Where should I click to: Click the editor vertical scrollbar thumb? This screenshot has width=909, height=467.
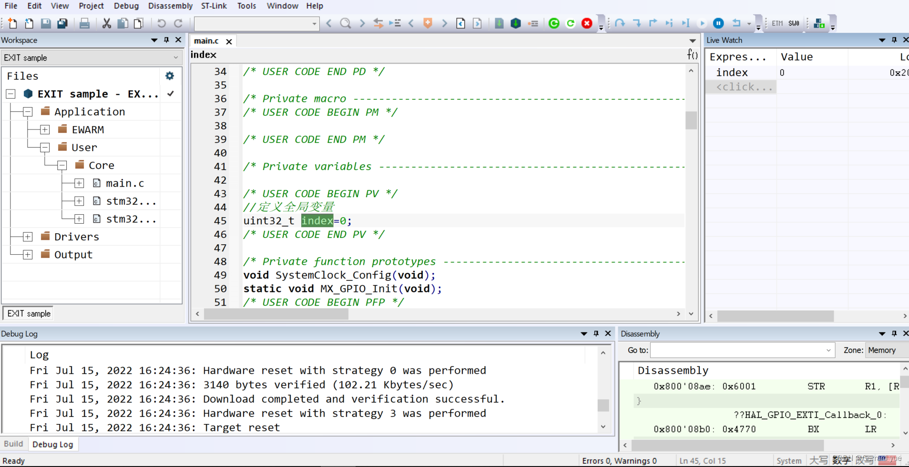(x=691, y=120)
